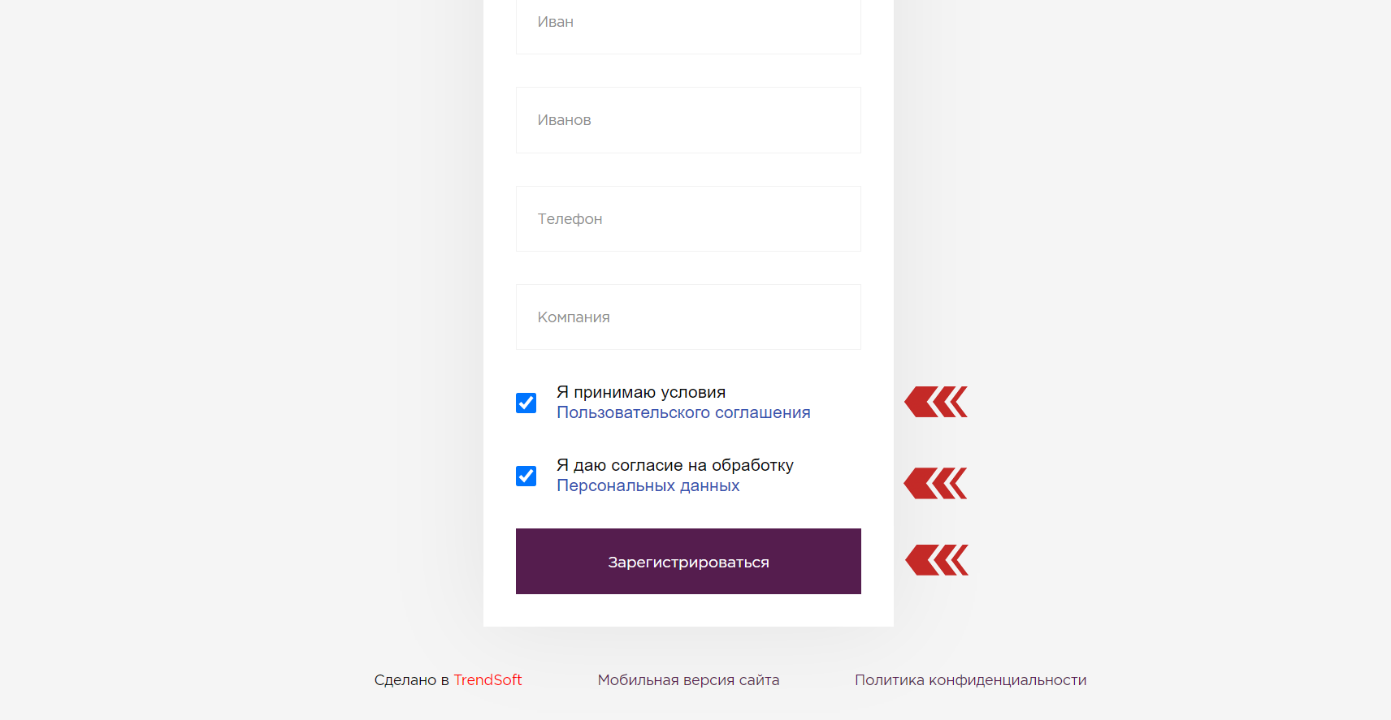This screenshot has height=720, width=1391.
Task: Click the red arrow next to the Зарегистрироваться button
Action: [937, 560]
